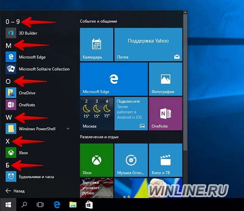Screen dimensions: 244x211
Task: Open Будильники и часы alarm icon
Action: click(11, 176)
